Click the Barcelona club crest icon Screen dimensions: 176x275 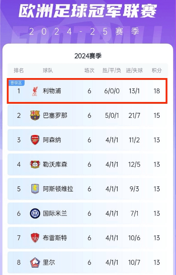(x=35, y=115)
